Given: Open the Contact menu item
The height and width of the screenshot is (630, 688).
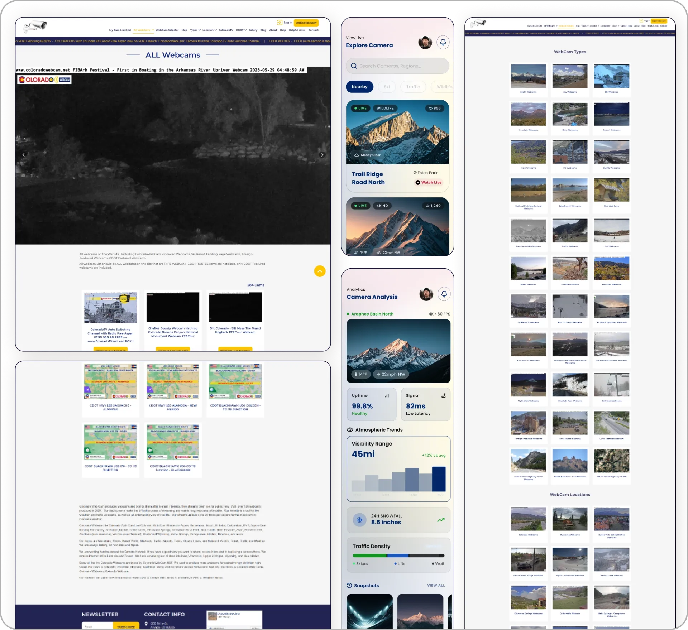Looking at the screenshot, I should [313, 30].
